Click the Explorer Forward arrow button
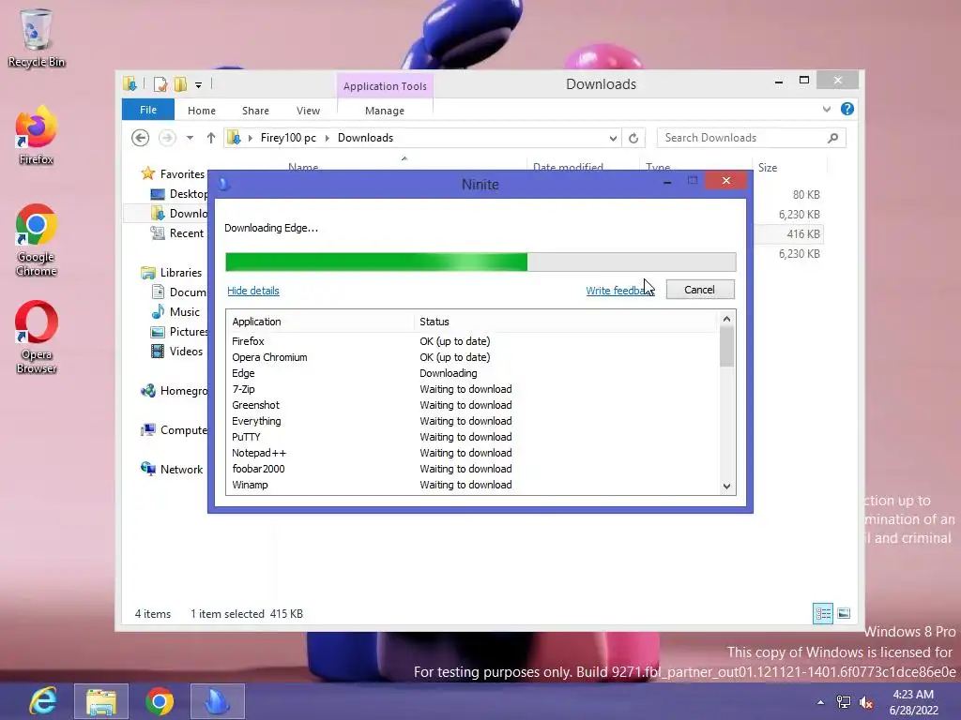This screenshot has width=961, height=720. point(167,138)
